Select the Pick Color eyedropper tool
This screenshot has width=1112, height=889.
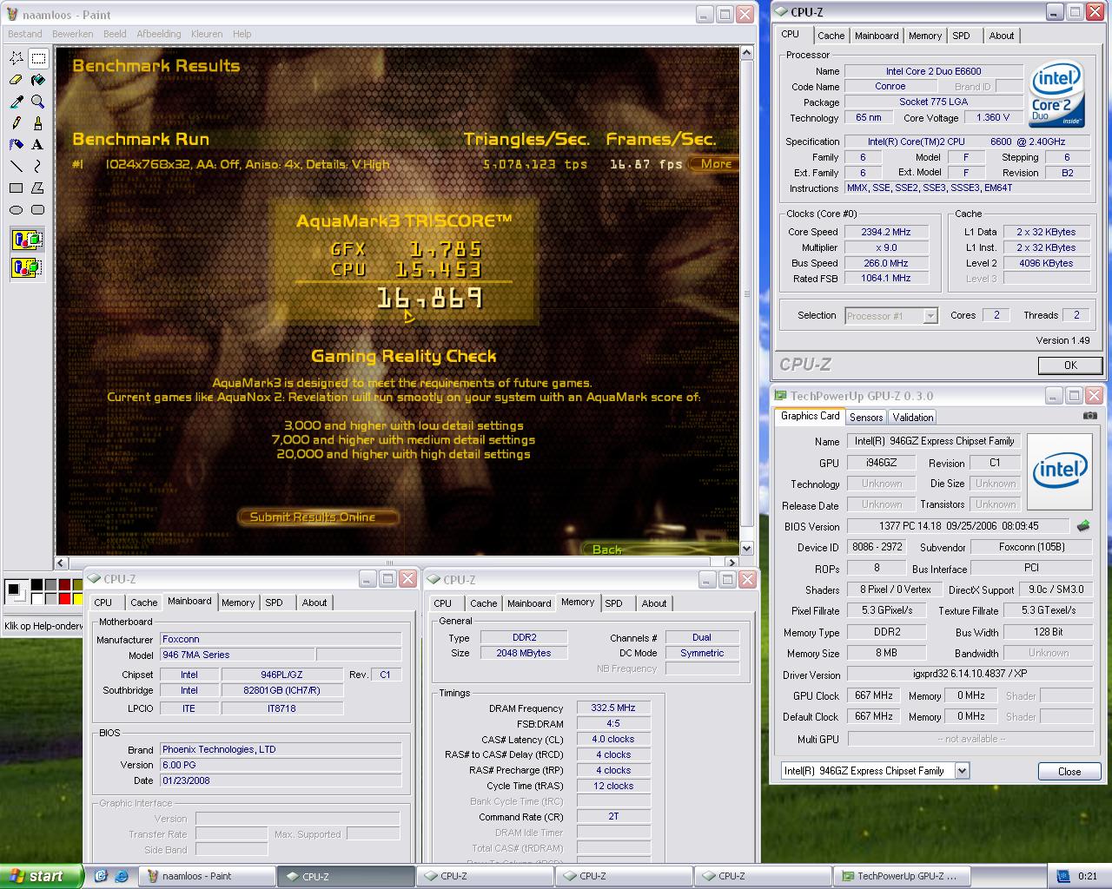pyautogui.click(x=17, y=102)
